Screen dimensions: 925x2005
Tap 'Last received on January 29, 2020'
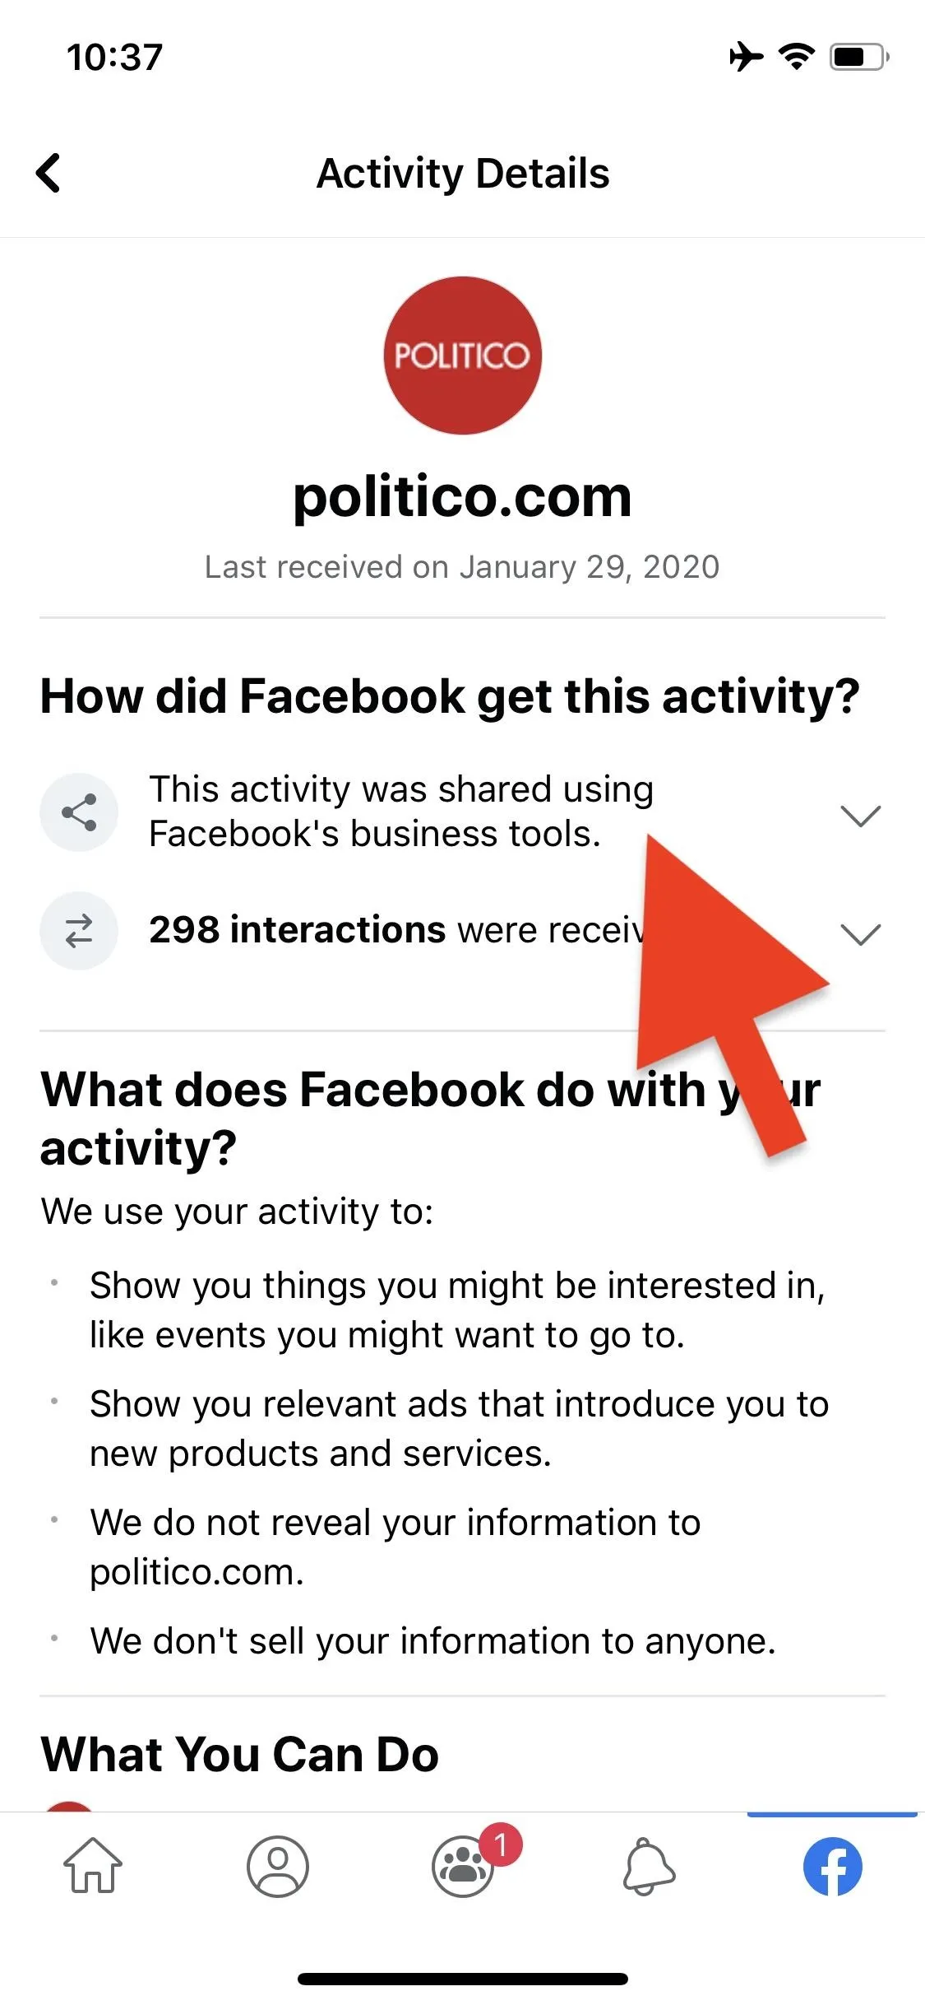tap(462, 567)
